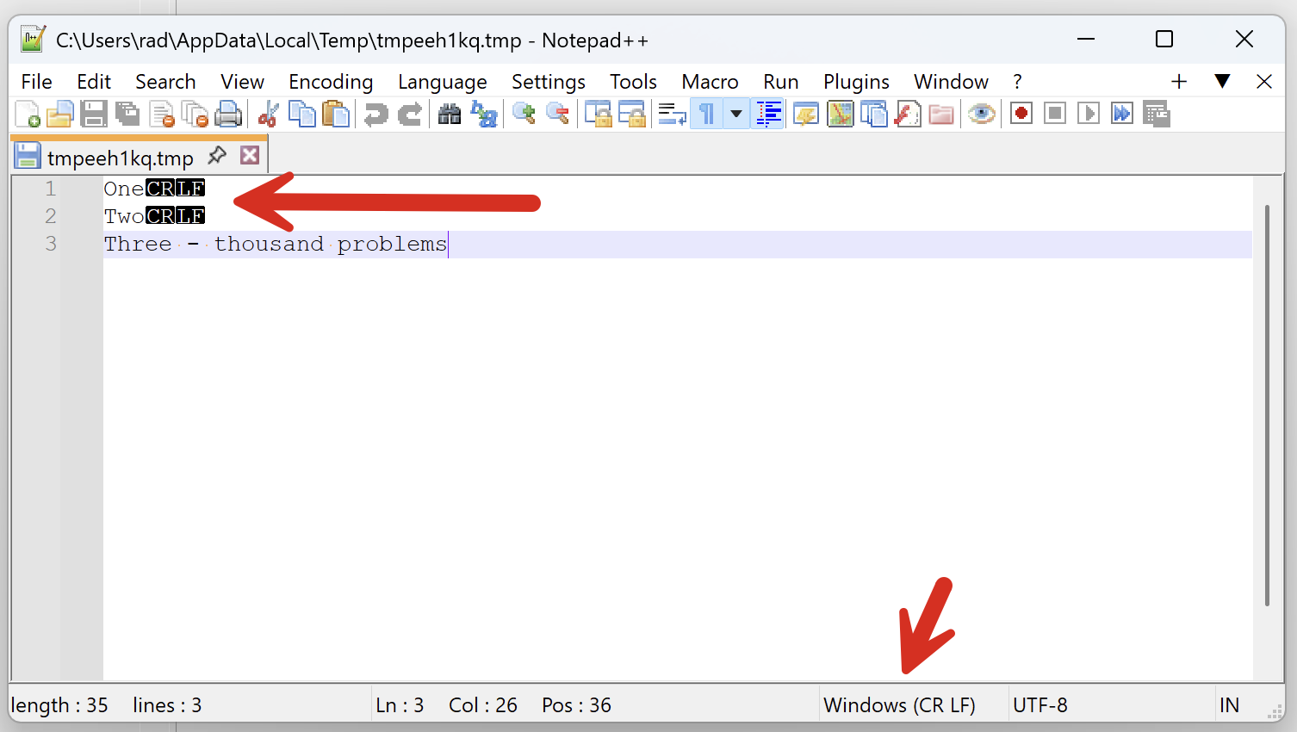Open the tab list dropdown triangle
Viewport: 1297px width, 732px height.
point(1222,81)
